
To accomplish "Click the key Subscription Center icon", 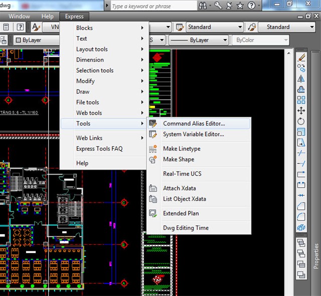I will tap(218, 6).
